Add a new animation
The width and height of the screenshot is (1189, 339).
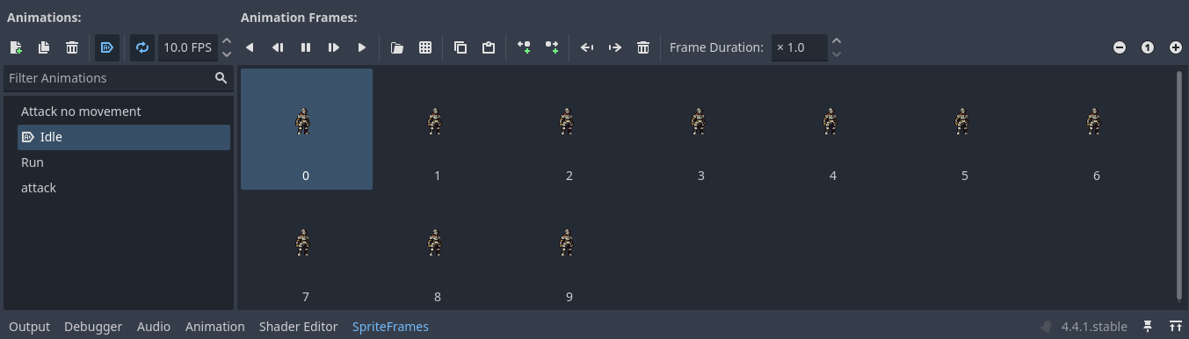click(16, 47)
